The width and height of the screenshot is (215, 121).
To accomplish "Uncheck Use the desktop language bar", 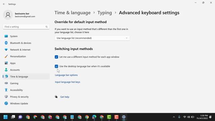I will click(56, 66).
